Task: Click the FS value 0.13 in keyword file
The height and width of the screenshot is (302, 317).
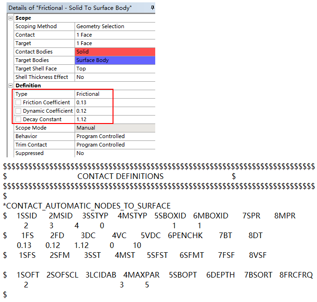Action: tap(24, 246)
